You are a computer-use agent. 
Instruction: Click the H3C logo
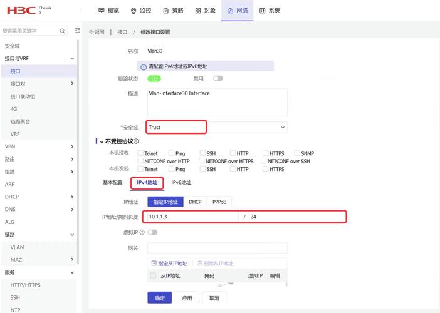[20, 10]
